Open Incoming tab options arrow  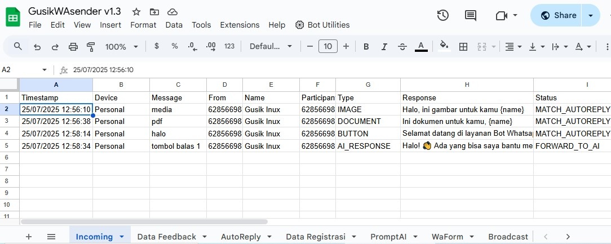tap(122, 237)
